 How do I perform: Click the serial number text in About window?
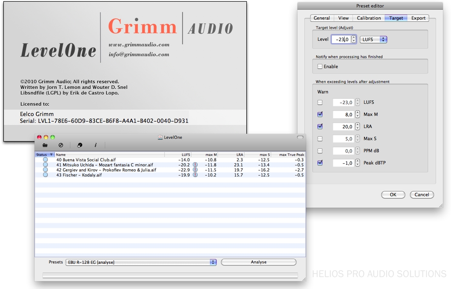coord(104,121)
